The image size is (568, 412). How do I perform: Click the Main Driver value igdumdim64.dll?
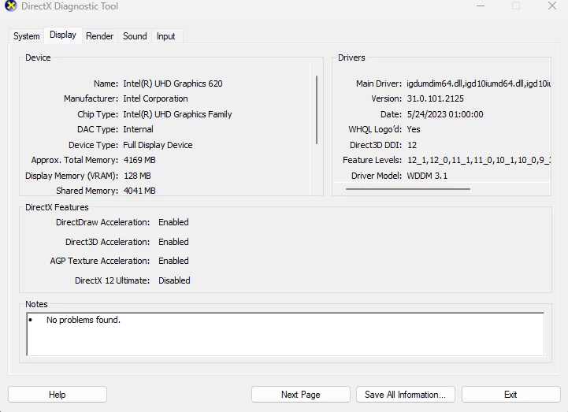(478, 84)
